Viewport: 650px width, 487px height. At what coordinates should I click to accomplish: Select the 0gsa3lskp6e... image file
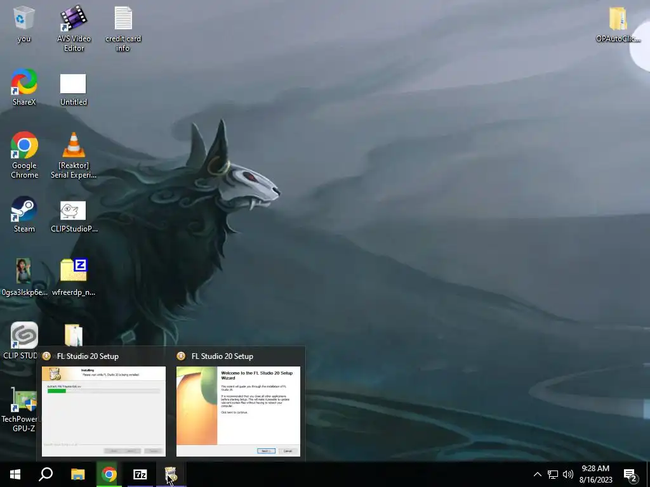pyautogui.click(x=24, y=277)
